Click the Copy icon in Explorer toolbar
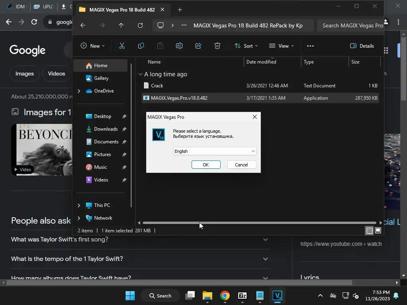Image resolution: width=407 pixels, height=305 pixels. pyautogui.click(x=141, y=46)
